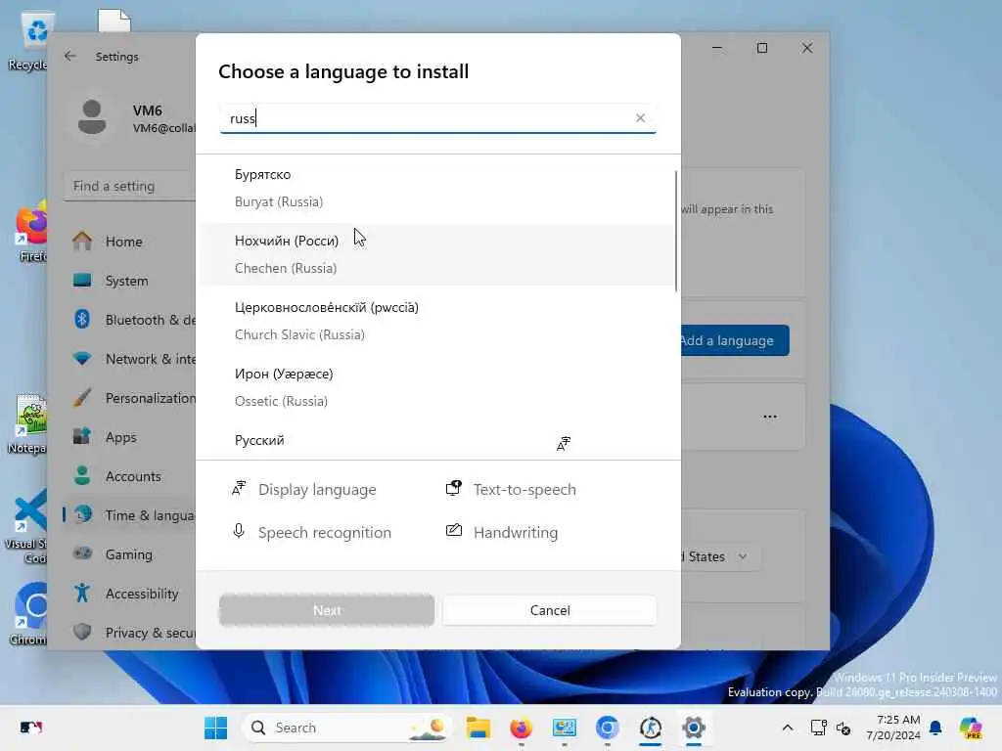Open File Explorer from taskbar
This screenshot has width=1002, height=751.
pos(478,728)
